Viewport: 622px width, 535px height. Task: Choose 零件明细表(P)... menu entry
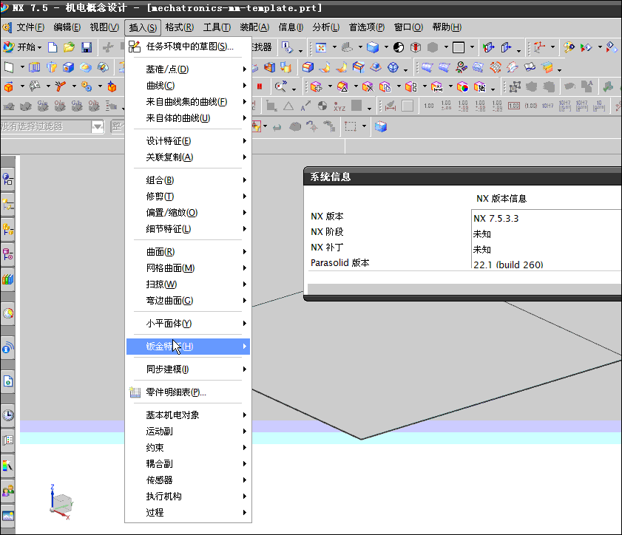[x=188, y=392]
